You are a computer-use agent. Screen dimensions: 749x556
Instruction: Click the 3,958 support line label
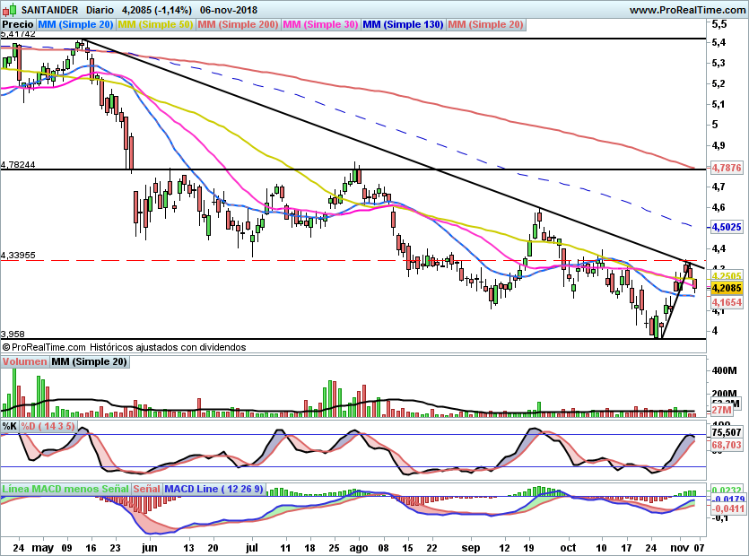click(x=13, y=334)
